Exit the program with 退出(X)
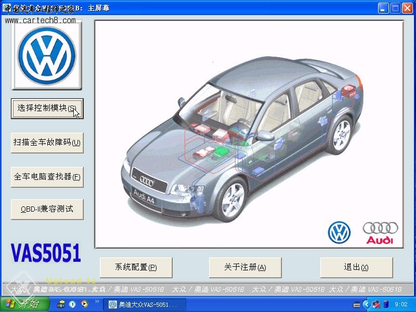This screenshot has height=312, width=416. (357, 267)
